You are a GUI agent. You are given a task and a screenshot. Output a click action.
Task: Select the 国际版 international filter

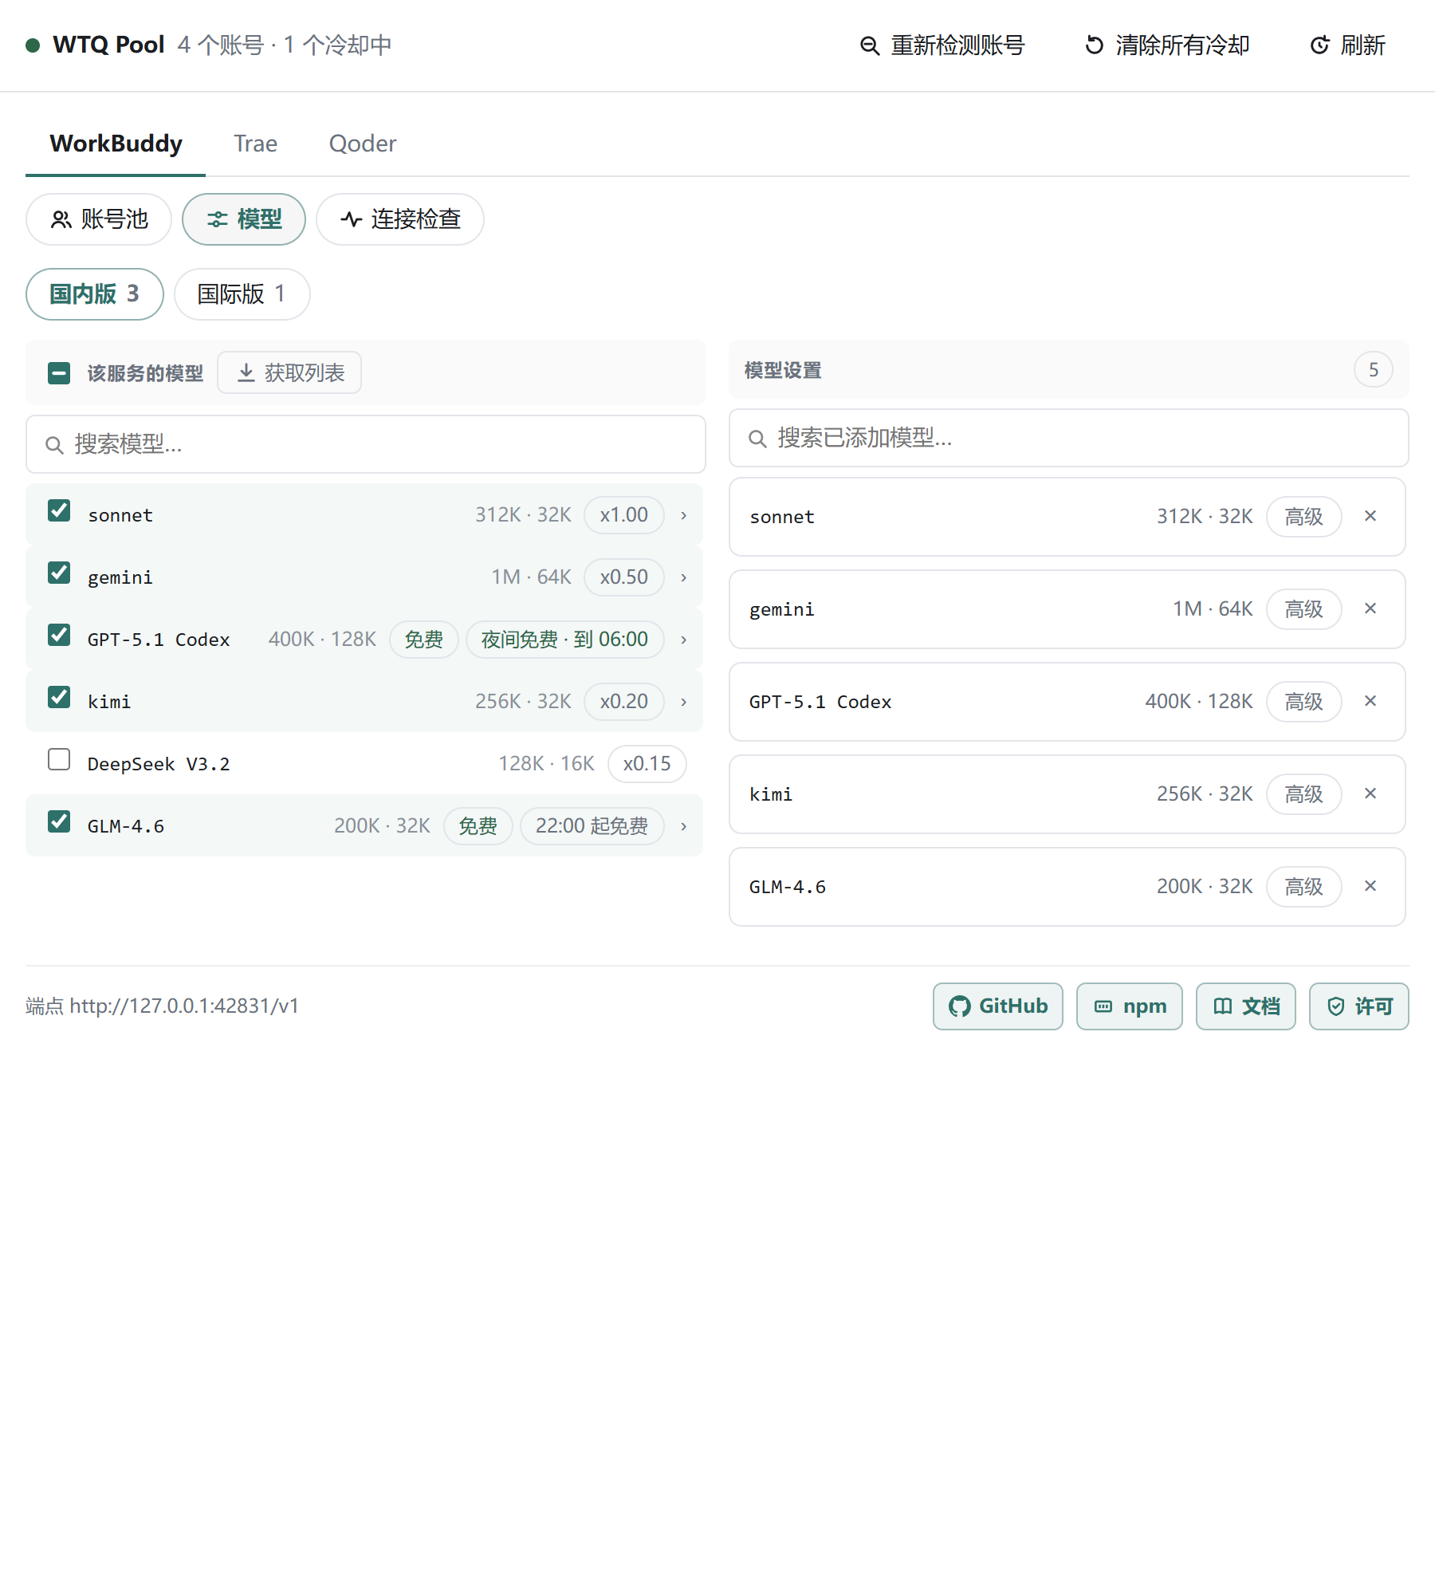[242, 294]
